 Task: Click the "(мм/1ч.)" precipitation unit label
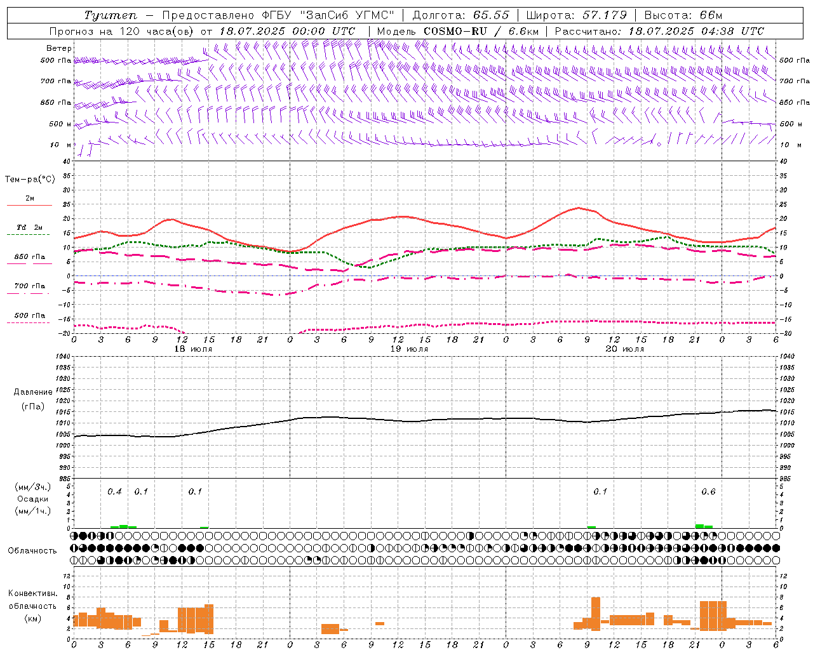pyautogui.click(x=33, y=511)
